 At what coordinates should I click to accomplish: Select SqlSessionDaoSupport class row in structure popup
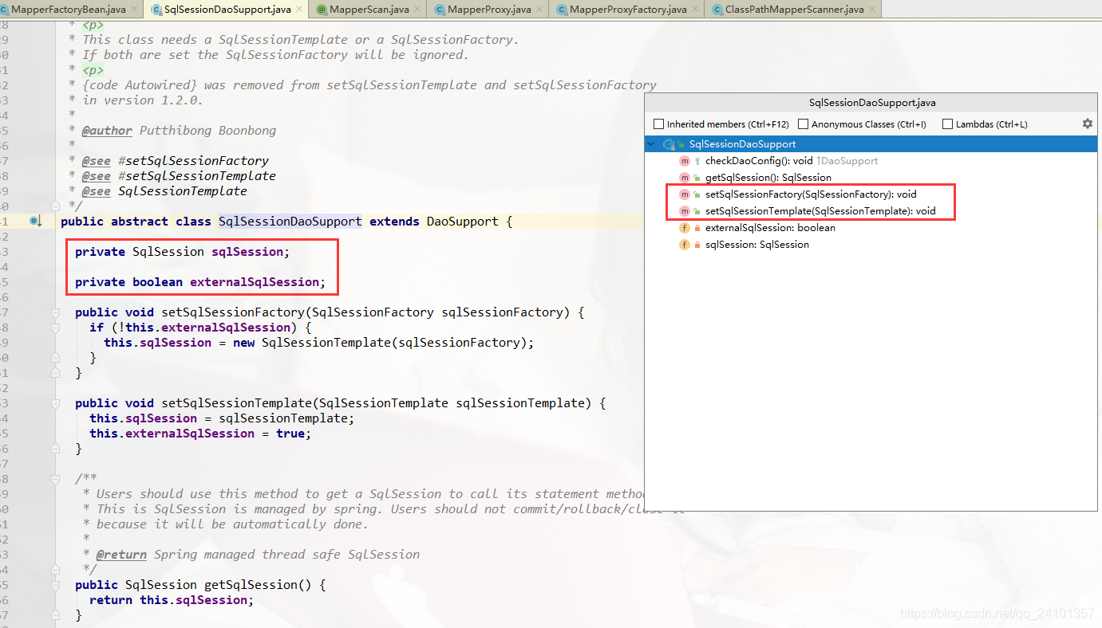[871, 144]
